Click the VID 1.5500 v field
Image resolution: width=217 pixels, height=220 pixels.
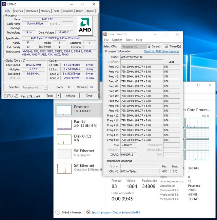coord(129,145)
